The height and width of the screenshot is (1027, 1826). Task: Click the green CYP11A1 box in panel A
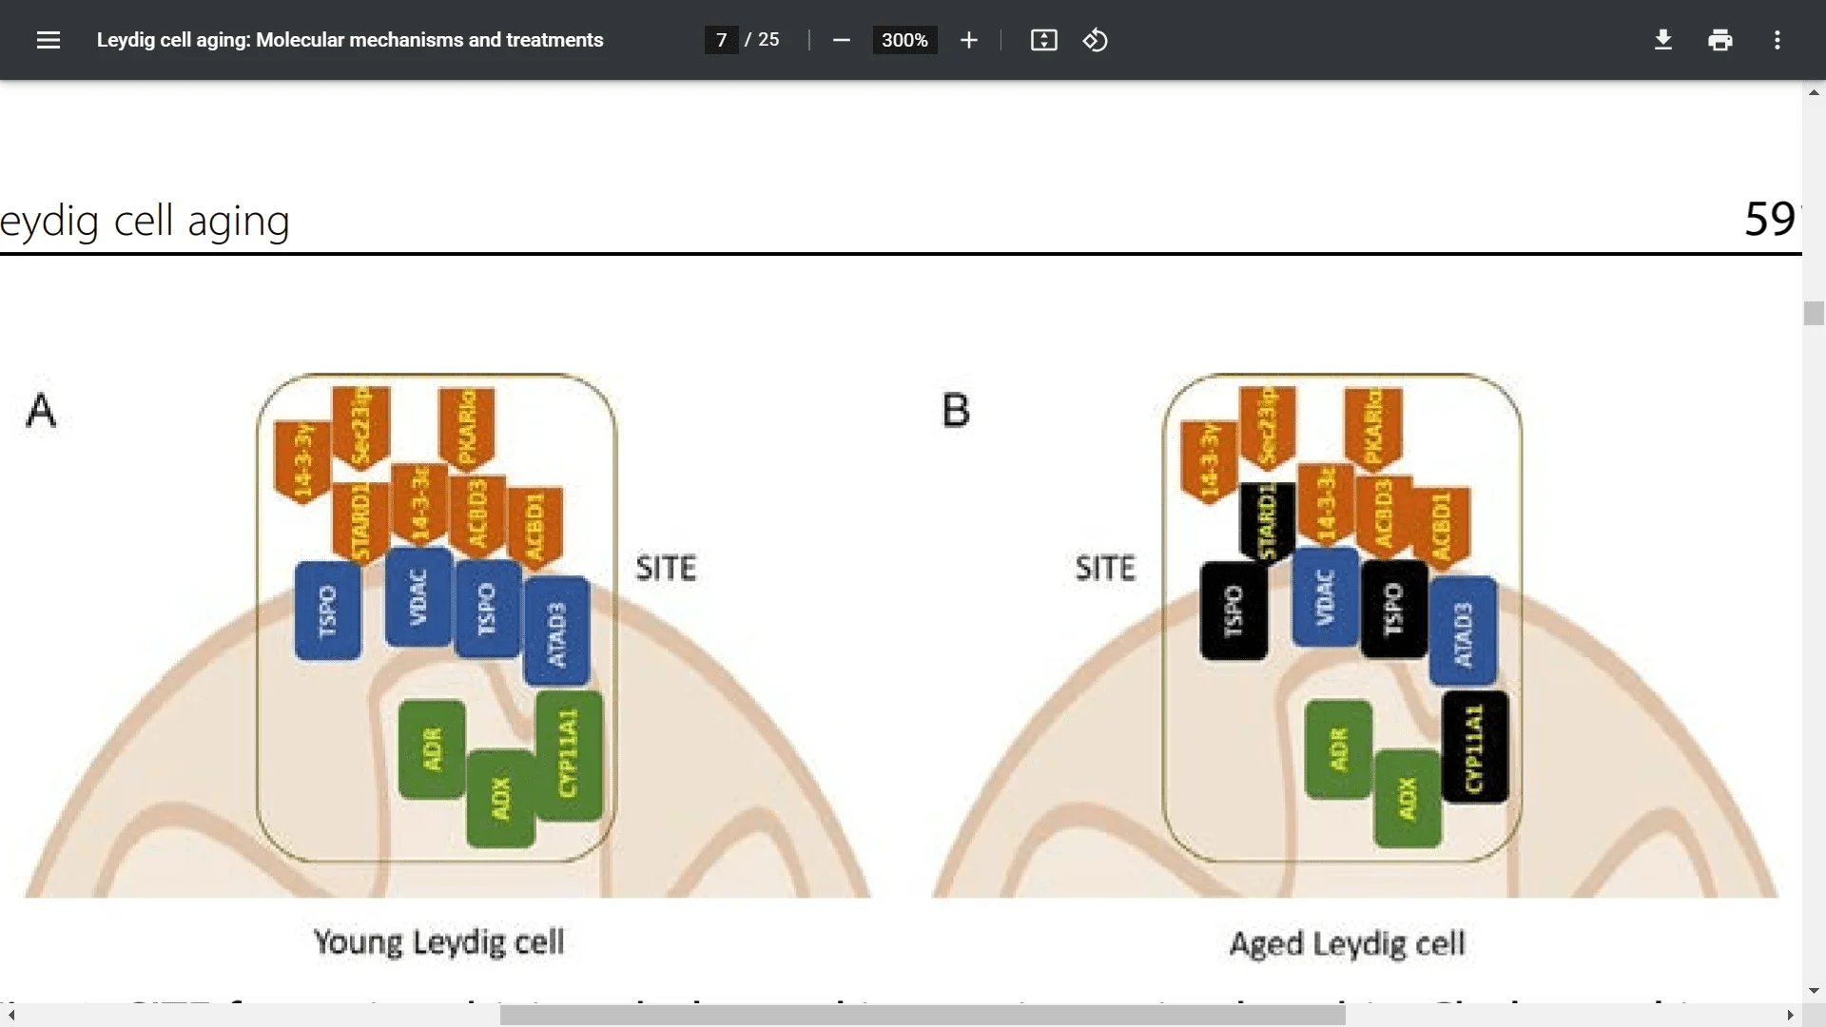(569, 755)
